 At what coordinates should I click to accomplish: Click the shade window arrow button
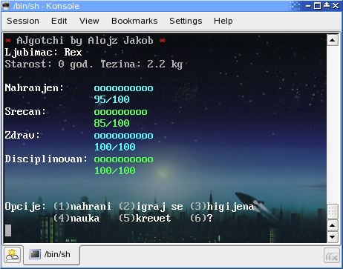click(x=327, y=5)
